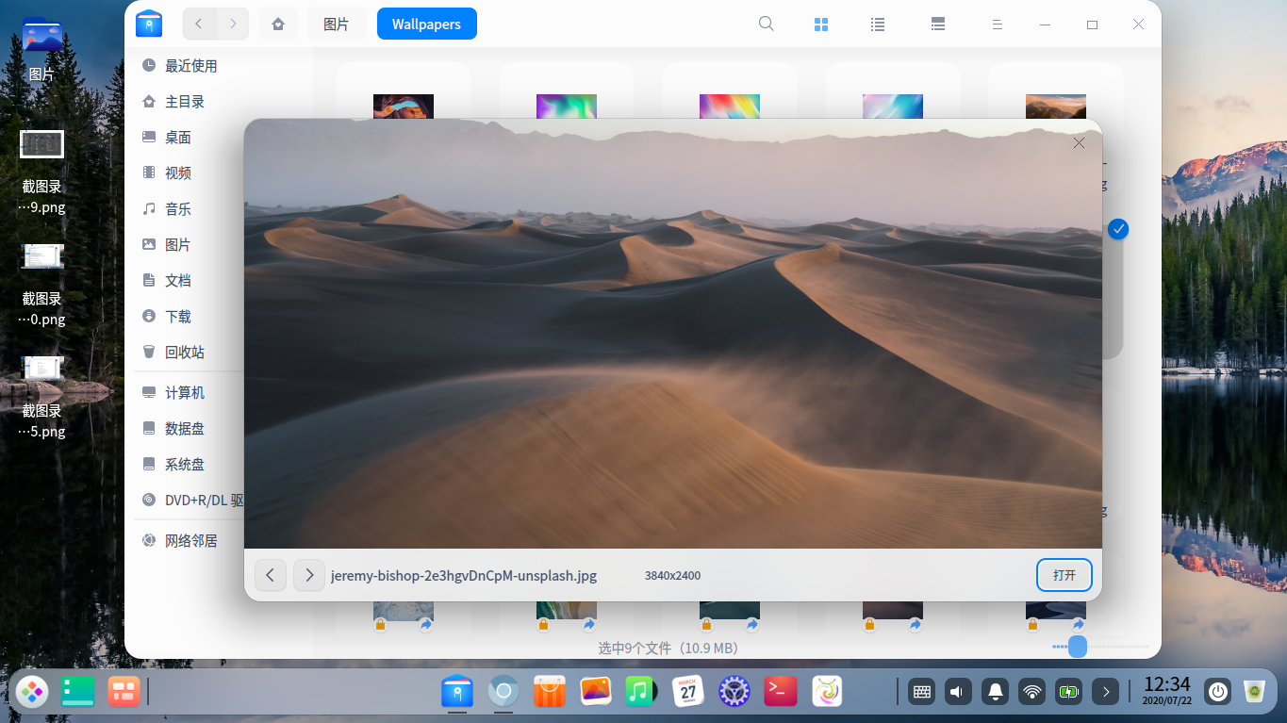
Task: Open the terminal app in the dock
Action: (x=781, y=692)
